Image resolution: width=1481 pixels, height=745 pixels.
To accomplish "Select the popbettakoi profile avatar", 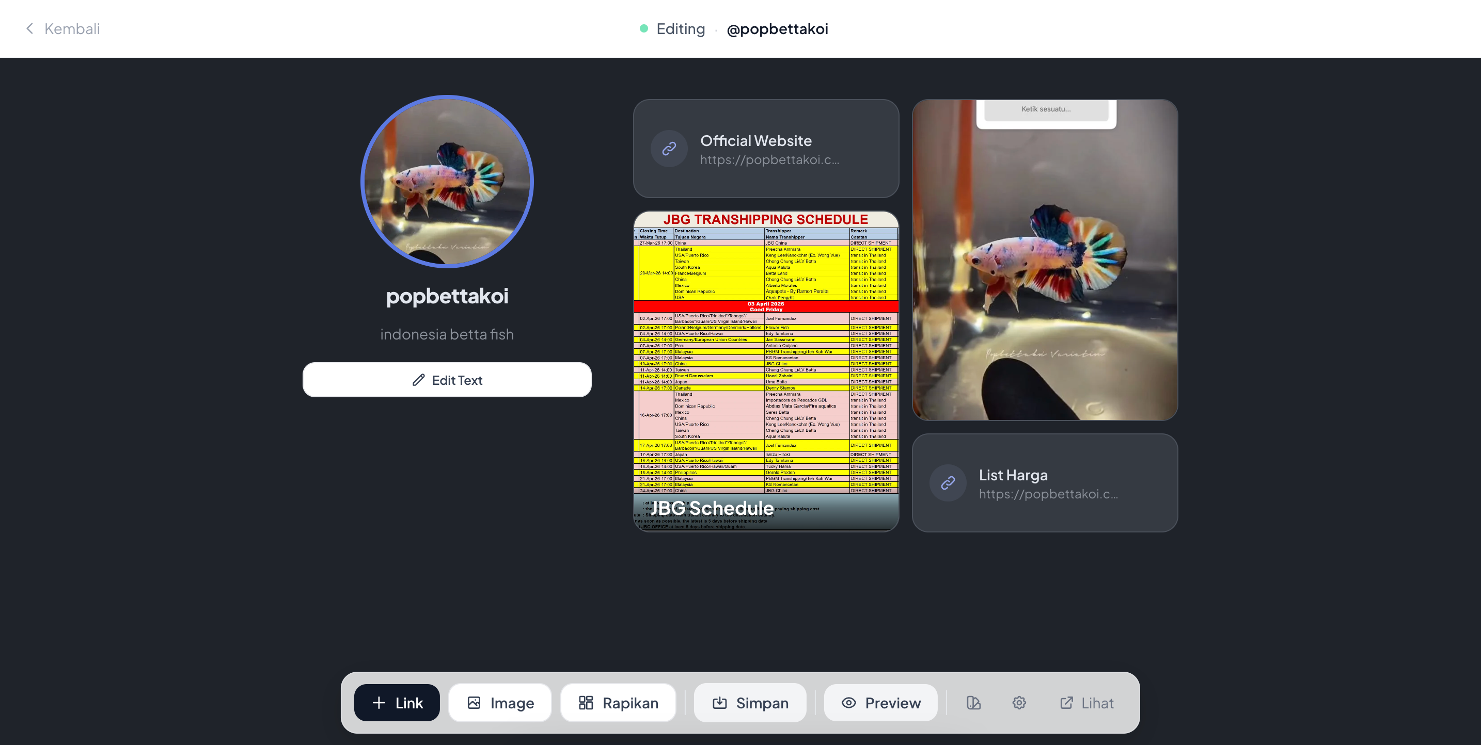I will pyautogui.click(x=447, y=182).
